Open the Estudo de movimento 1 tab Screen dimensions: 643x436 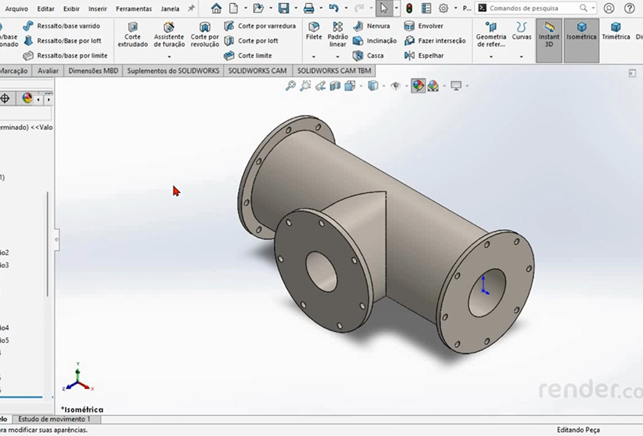[54, 419]
